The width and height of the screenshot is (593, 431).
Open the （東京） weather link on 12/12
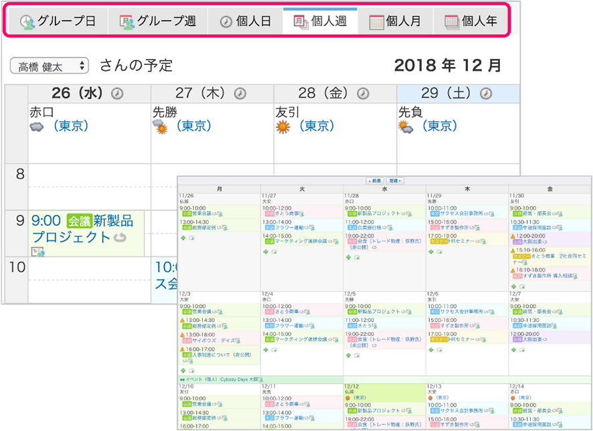[x=359, y=398]
